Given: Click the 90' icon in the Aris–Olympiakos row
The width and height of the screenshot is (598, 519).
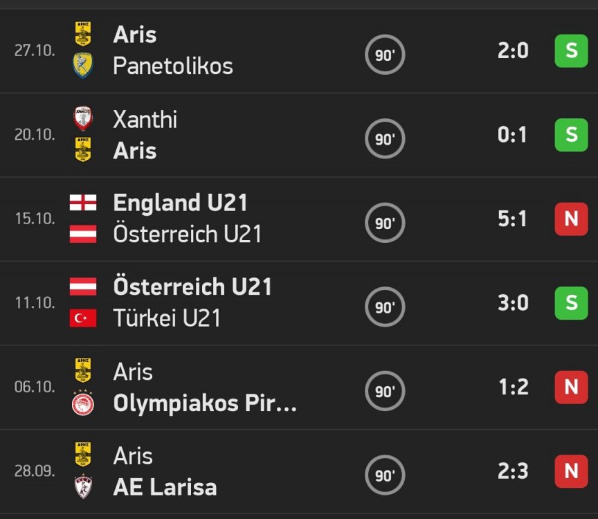Looking at the screenshot, I should pyautogui.click(x=385, y=391).
